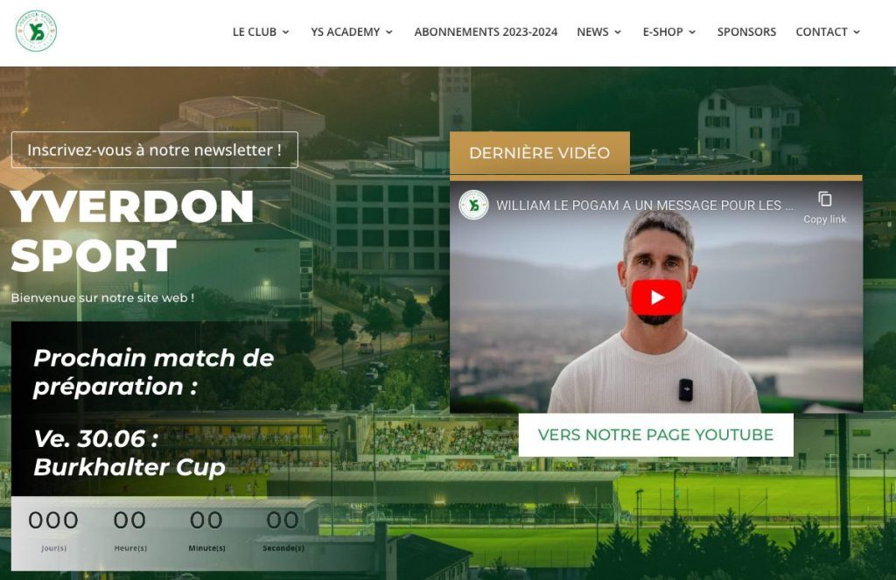The width and height of the screenshot is (896, 580).
Task: Click the video thumbnail of the man
Action: pos(656,297)
